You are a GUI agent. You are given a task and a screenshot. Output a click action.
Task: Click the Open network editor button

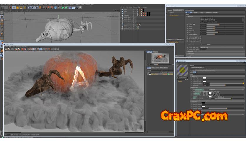tap(197, 68)
